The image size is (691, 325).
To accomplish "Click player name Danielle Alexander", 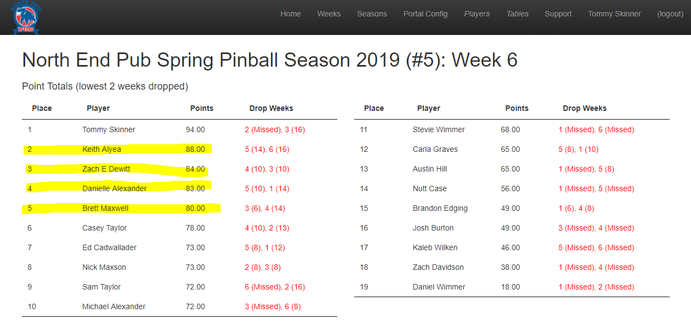I will 114,188.
